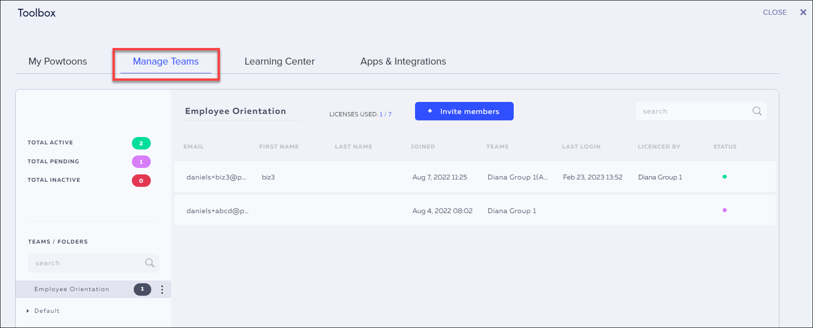Click the magnifier icon in teams search
813x328 pixels.
(x=149, y=263)
